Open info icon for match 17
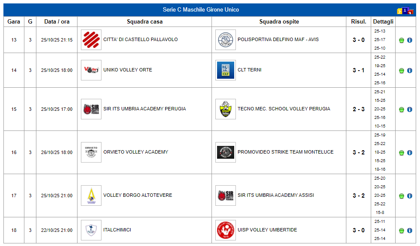Screen dimensions: 420x246 [409, 196]
